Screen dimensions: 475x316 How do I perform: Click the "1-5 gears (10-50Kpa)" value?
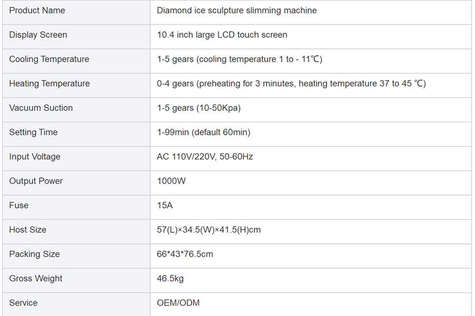[x=198, y=107]
